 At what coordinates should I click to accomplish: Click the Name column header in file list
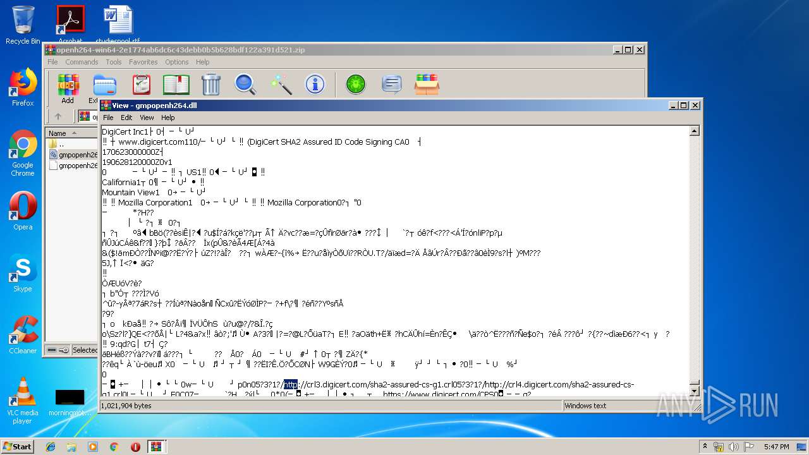[x=72, y=133]
